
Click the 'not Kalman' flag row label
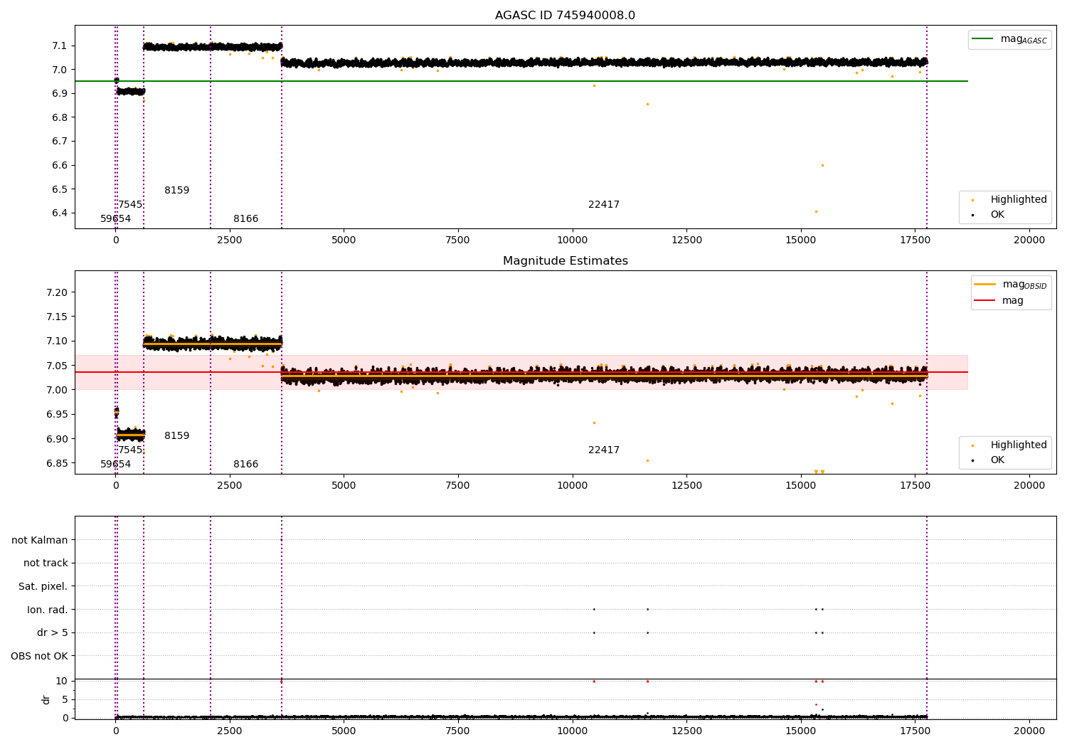pyautogui.click(x=40, y=540)
